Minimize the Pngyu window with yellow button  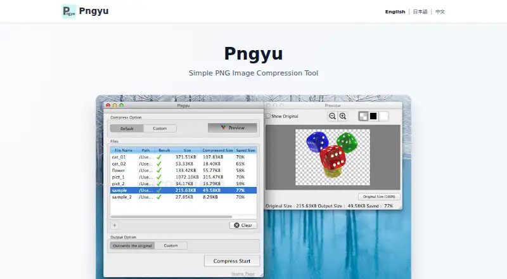click(115, 105)
